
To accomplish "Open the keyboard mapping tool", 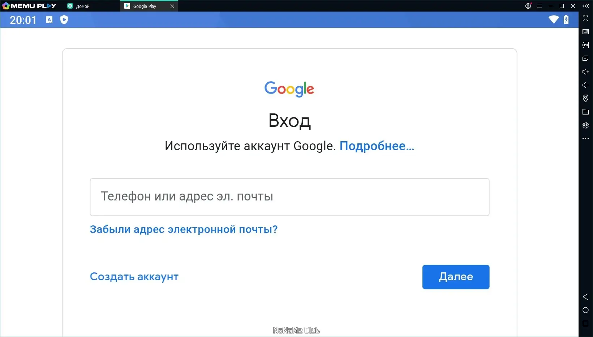I will 585,32.
